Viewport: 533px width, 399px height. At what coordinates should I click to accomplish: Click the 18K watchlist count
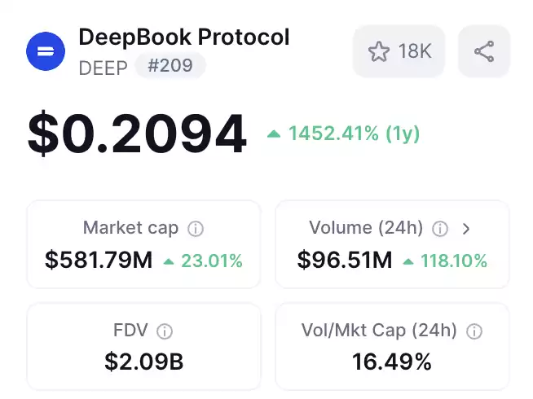click(415, 51)
